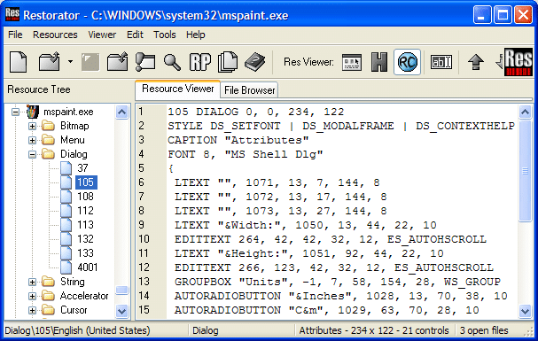
Task: Toggle the RC viewer mode icon
Action: click(408, 62)
